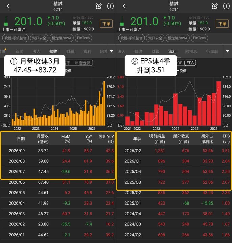Select the 2026/Q2 earnings row
This screenshot has height=243, width=232.
tap(174, 151)
